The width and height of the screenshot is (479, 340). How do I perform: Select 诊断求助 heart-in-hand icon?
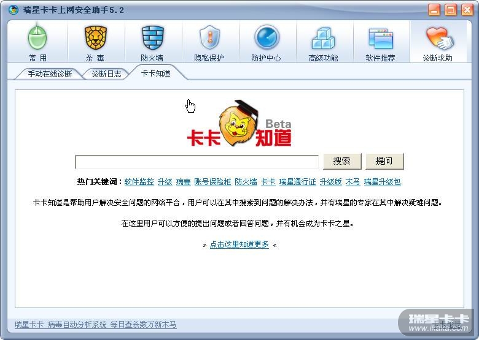[x=438, y=43]
